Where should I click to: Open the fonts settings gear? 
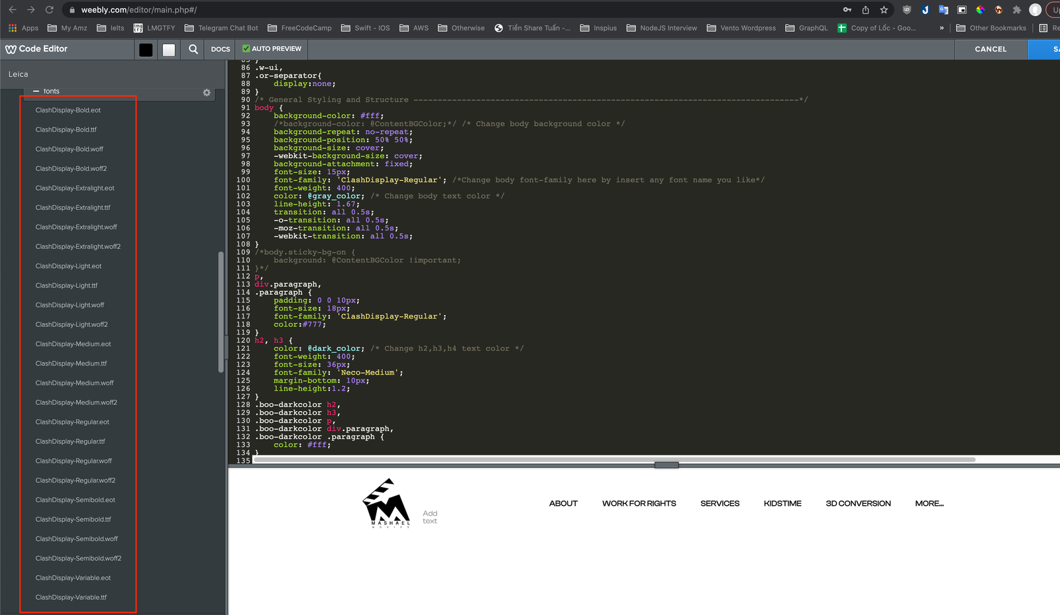(207, 93)
